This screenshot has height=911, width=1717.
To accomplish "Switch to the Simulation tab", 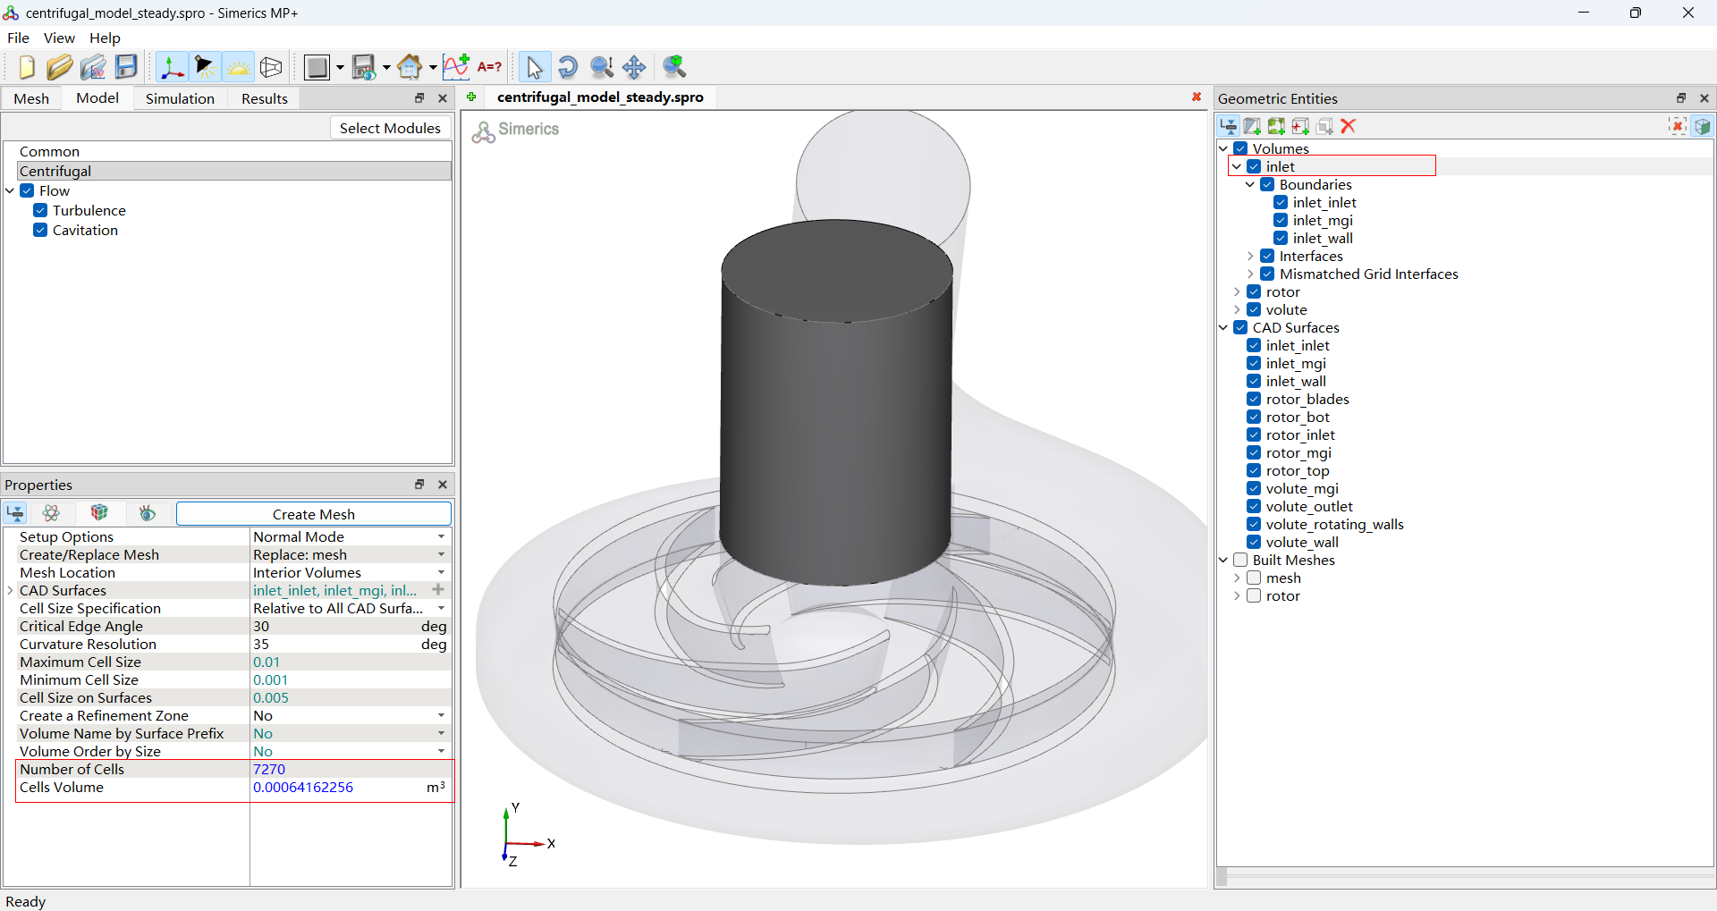I will tap(180, 98).
